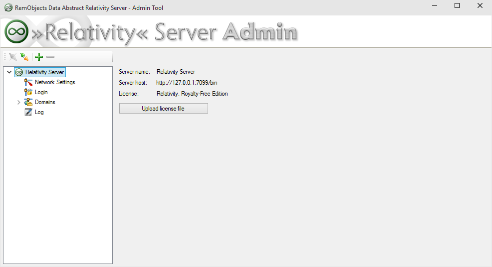Click the app icon in title bar
This screenshot has width=492, height=267.
coord(8,8)
